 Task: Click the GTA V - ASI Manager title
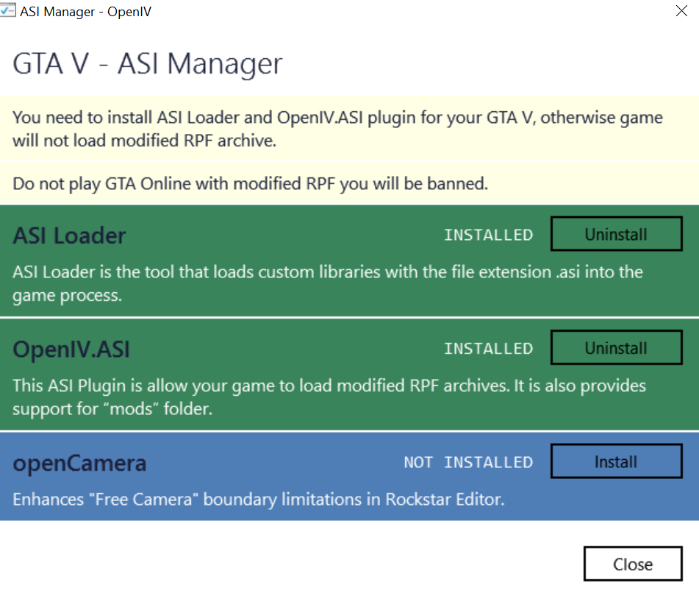click(147, 64)
